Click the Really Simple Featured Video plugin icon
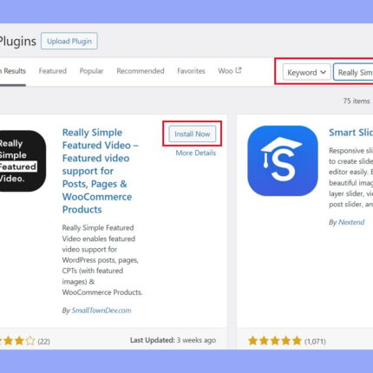This screenshot has height=373, width=373. coord(23,160)
